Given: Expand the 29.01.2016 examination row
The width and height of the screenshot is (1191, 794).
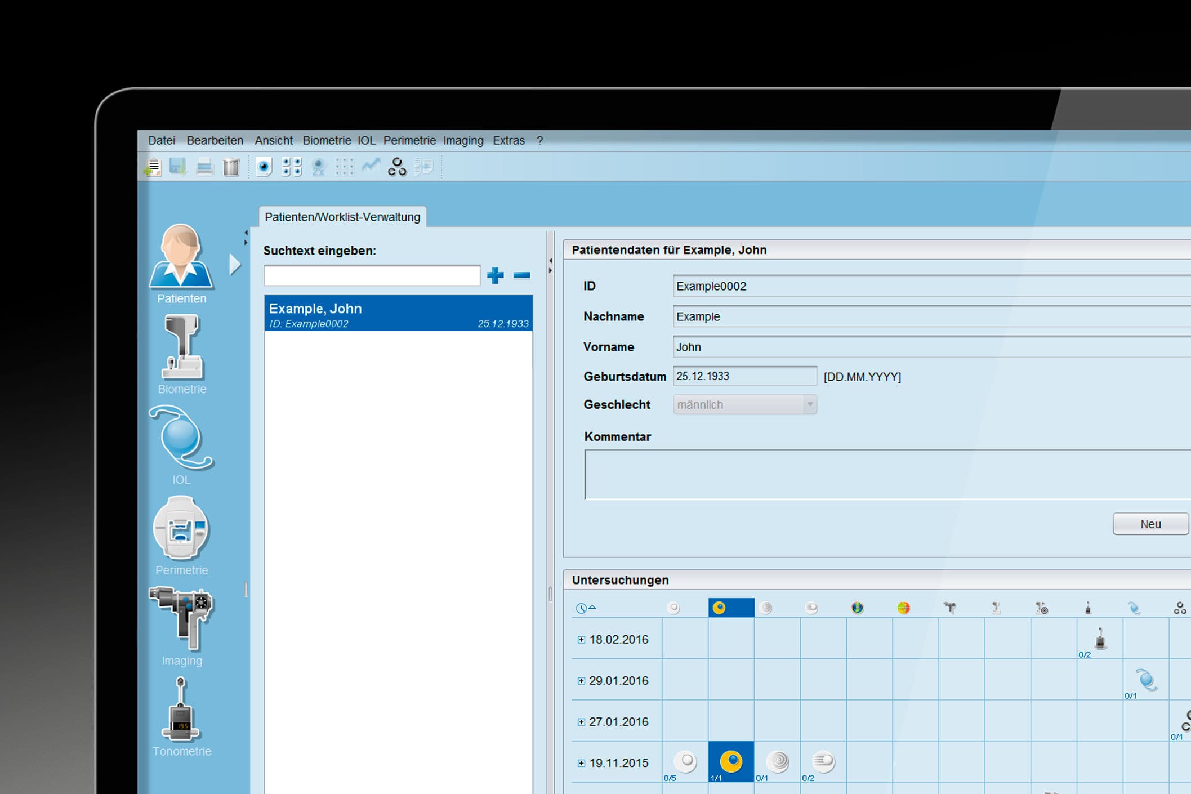Looking at the screenshot, I should [581, 681].
